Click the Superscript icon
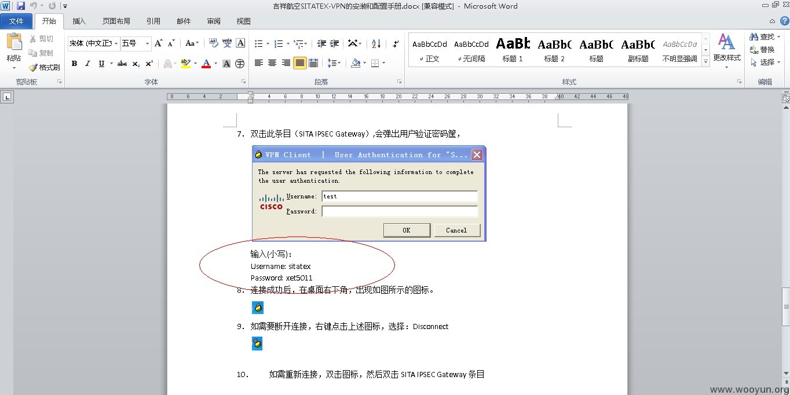This screenshot has width=790, height=395. tap(149, 64)
